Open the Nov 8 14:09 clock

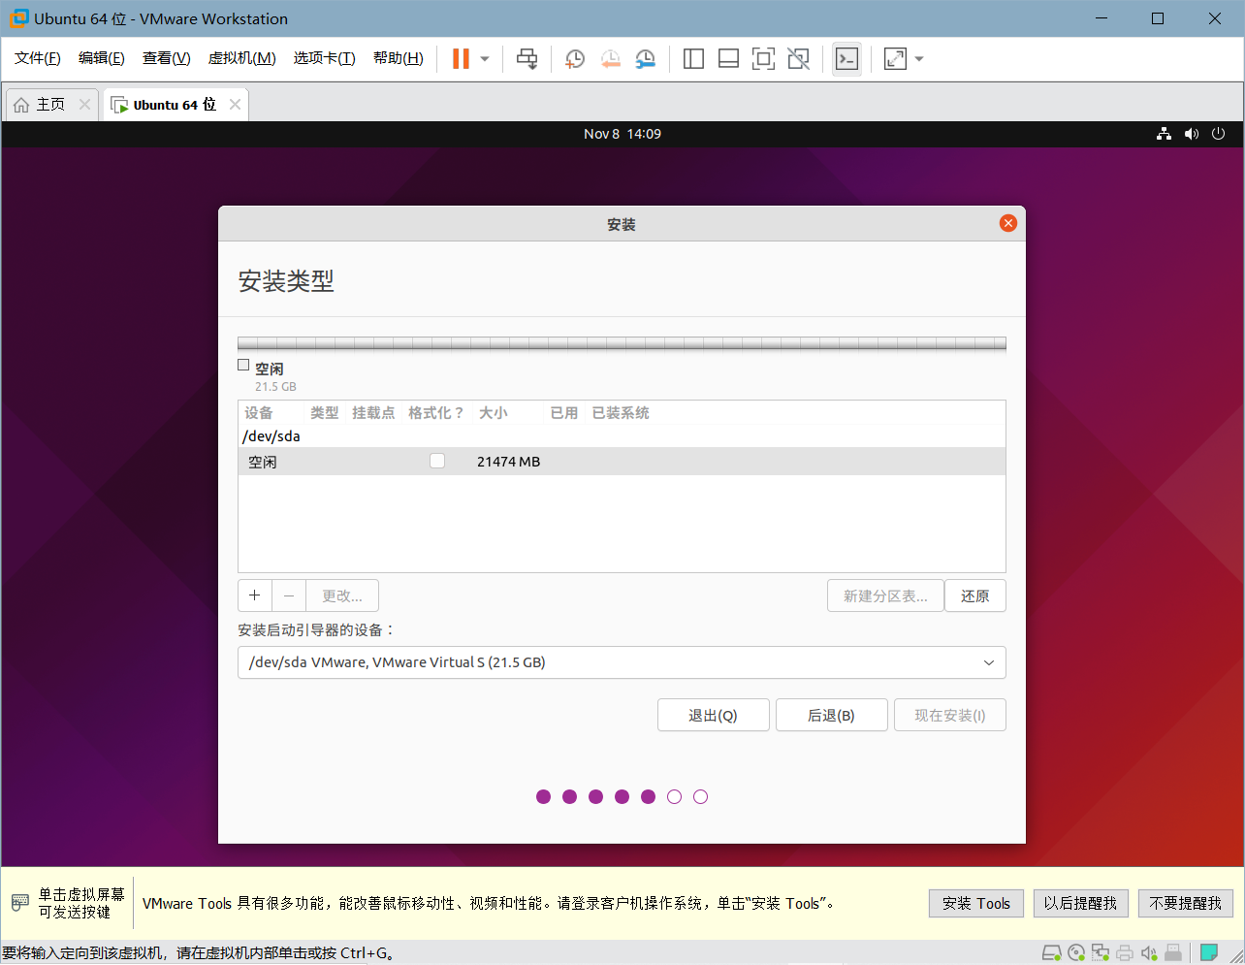[622, 134]
